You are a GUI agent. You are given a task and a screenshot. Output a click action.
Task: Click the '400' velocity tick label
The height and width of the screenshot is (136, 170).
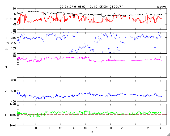(14, 101)
